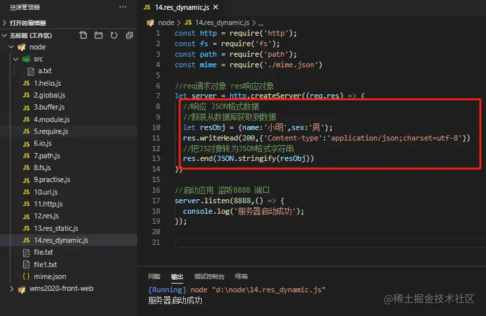The height and width of the screenshot is (316, 486).
Task: Select 14.res_dynamic.js in explorer tree
Action: (61, 240)
